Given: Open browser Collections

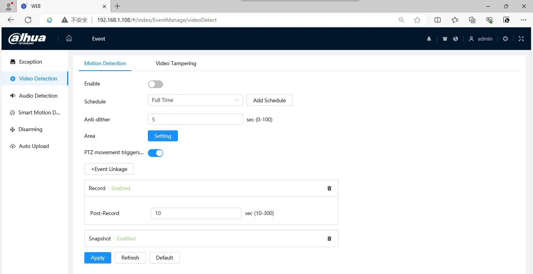Looking at the screenshot, I should click(x=472, y=20).
